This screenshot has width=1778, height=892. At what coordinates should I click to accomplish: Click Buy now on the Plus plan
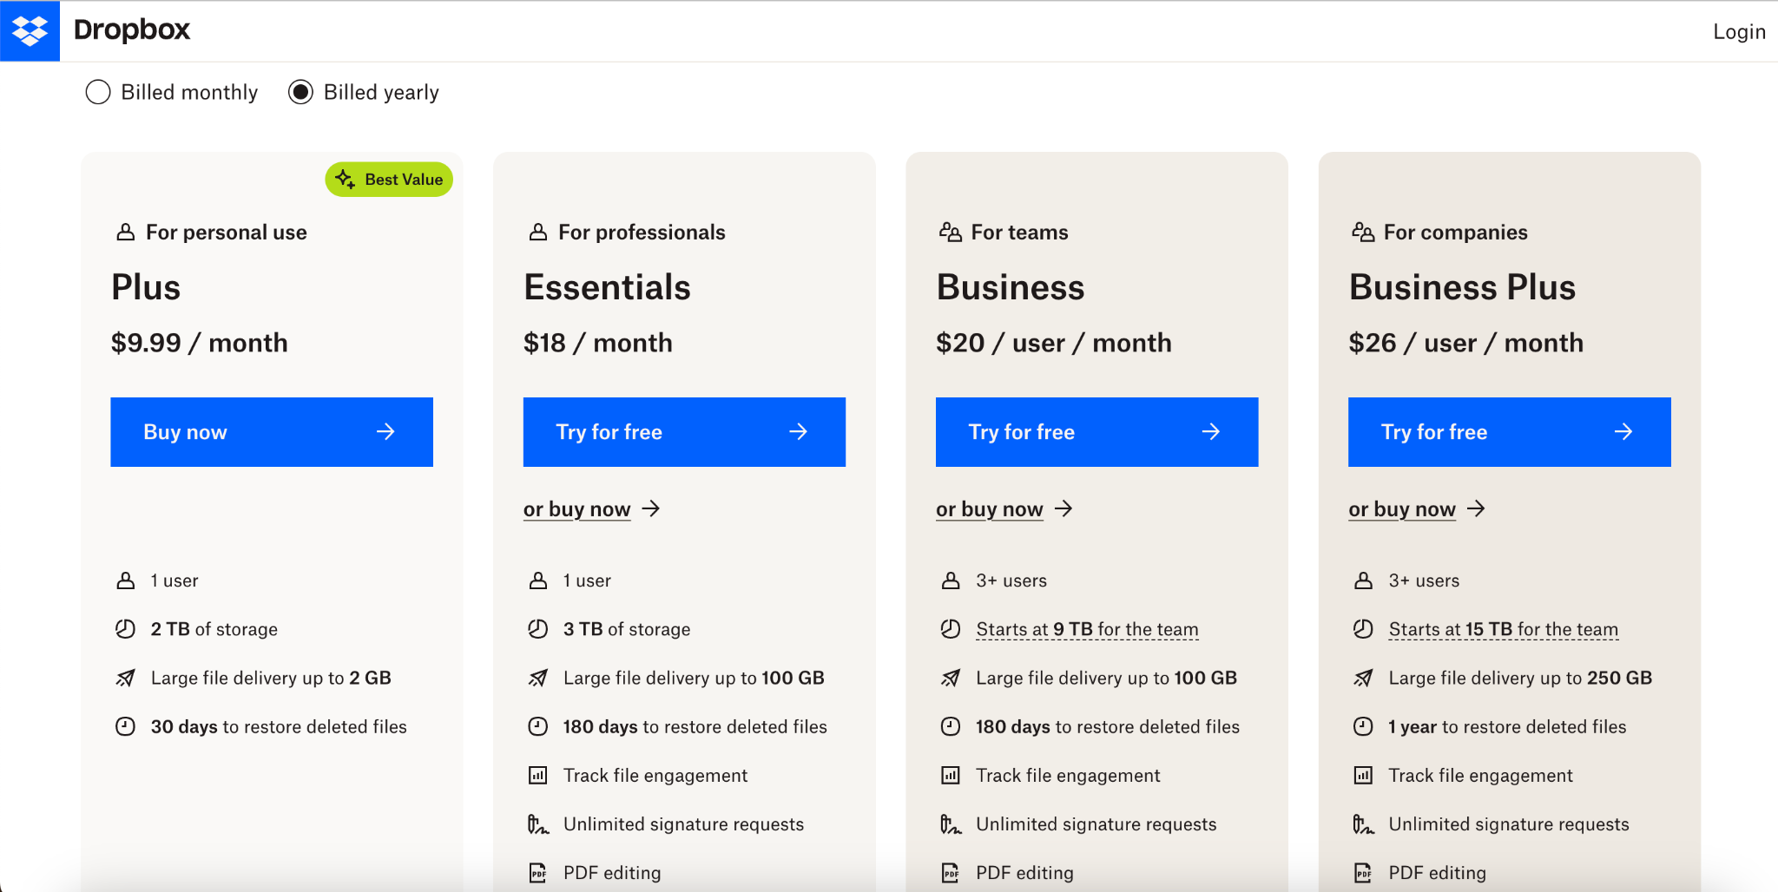[272, 431]
